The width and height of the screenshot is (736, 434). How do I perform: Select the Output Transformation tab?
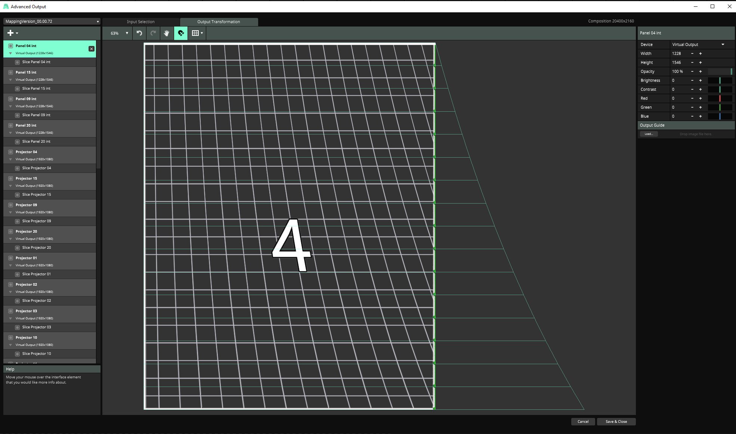tap(219, 22)
